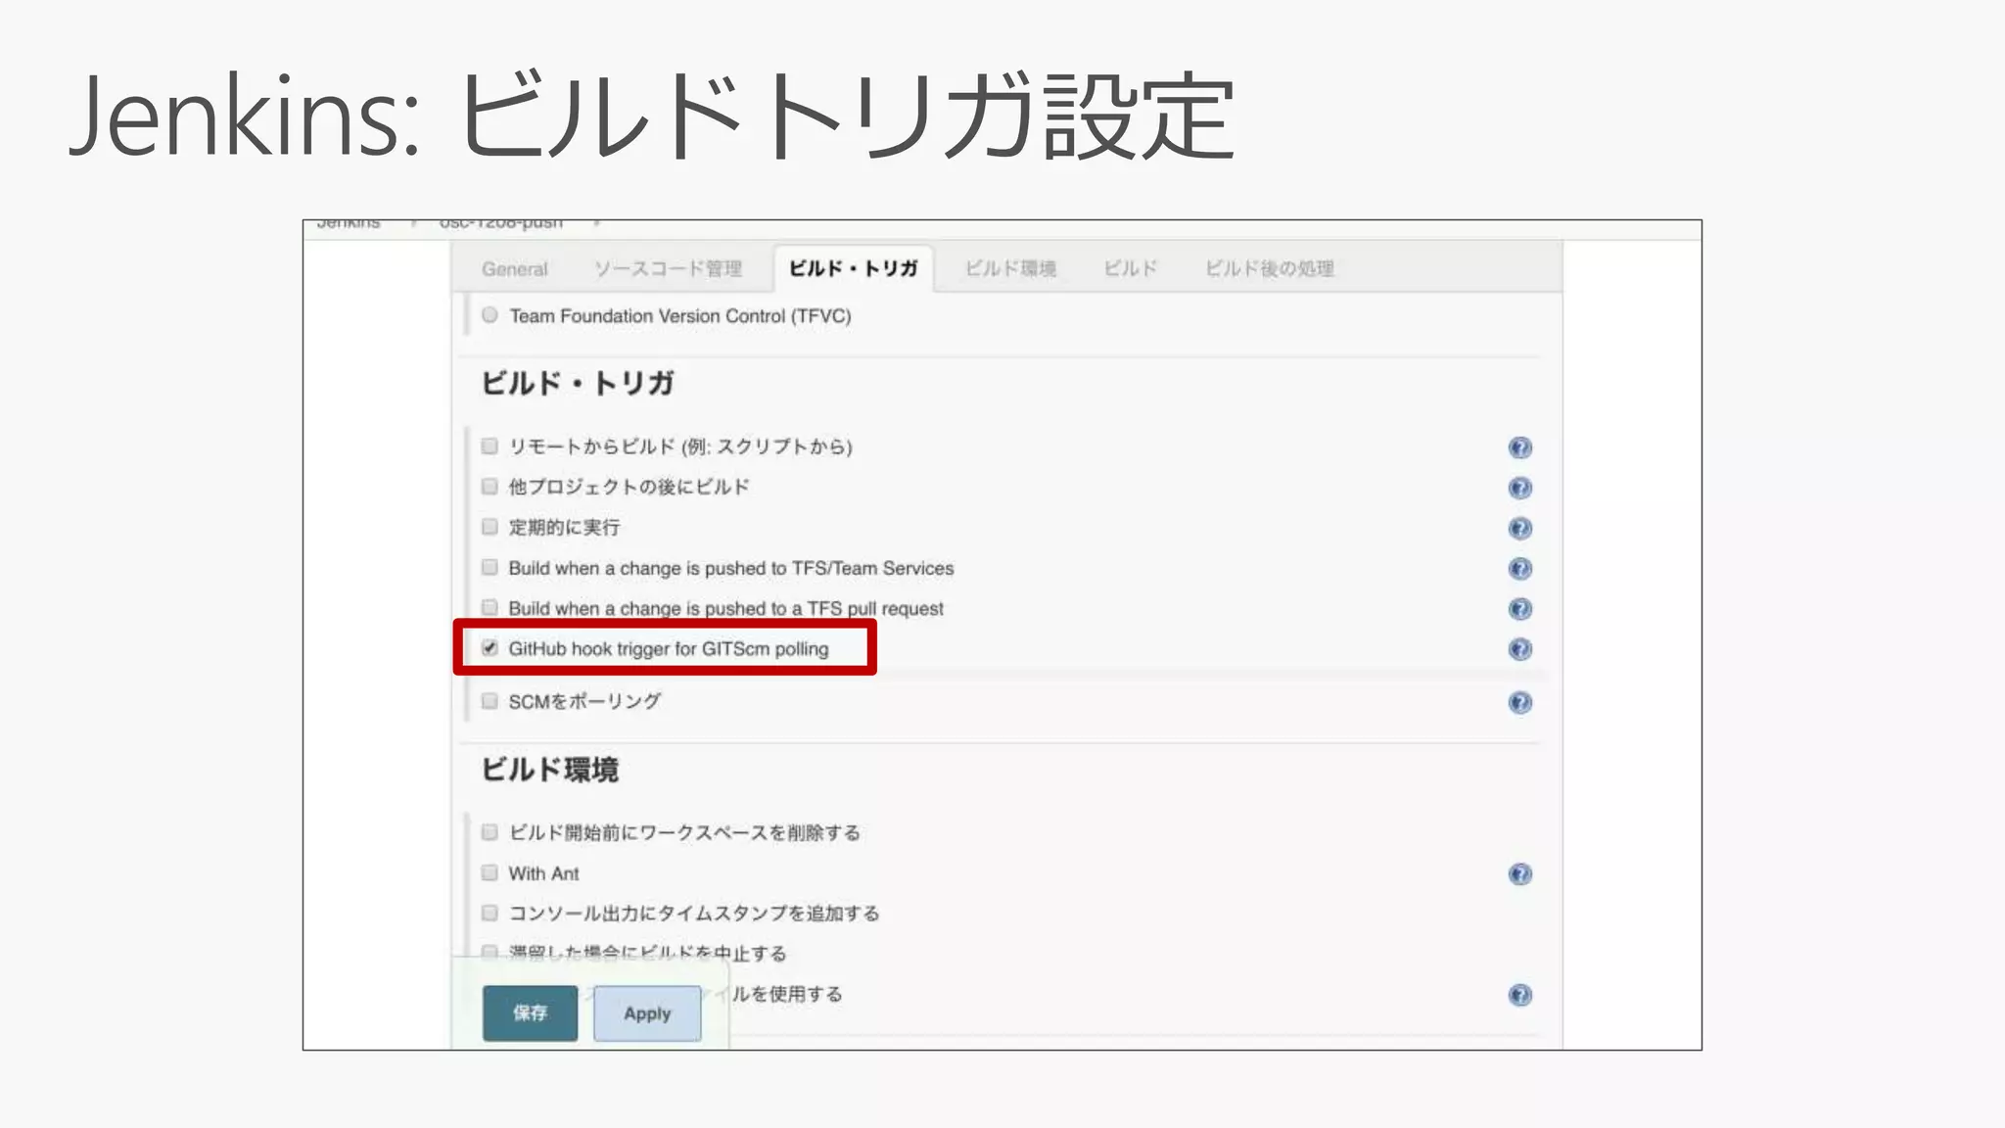Open help for GitHub hook trigger option
Screen dimensions: 2005x1128
[x=1519, y=649]
